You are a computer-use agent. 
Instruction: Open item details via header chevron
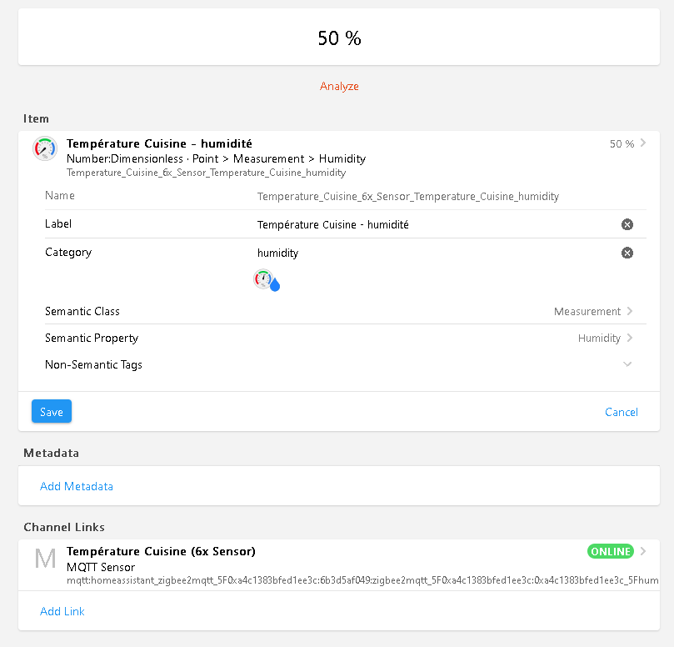click(643, 143)
